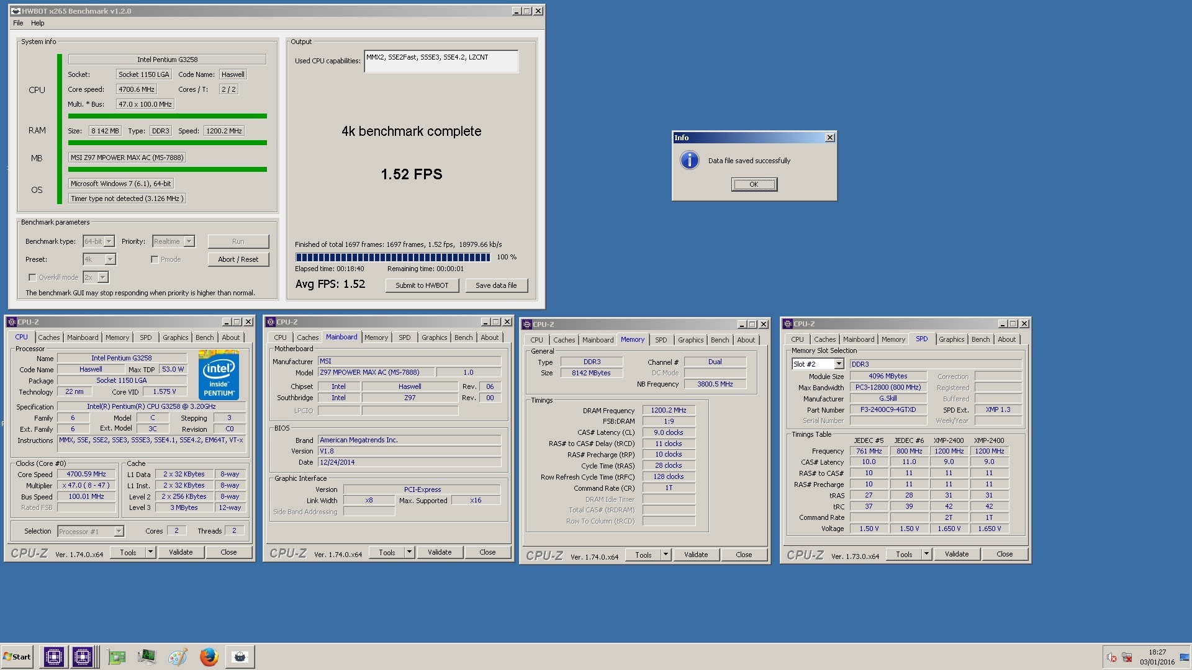1192x670 pixels.
Task: Open About tab in CPU-Z SPD window
Action: click(1007, 339)
